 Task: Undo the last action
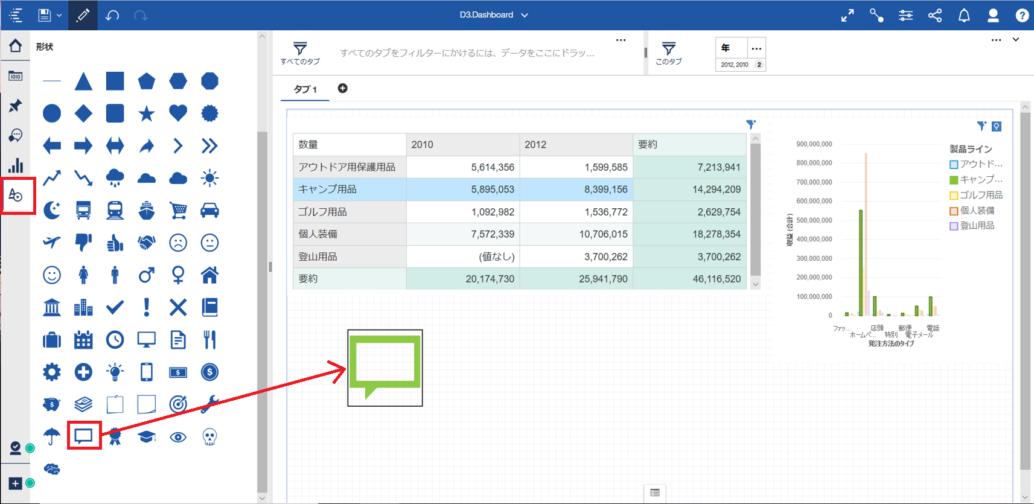(x=112, y=16)
